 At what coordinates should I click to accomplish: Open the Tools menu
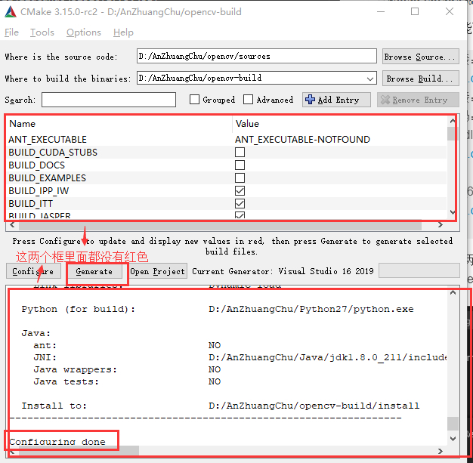tap(42, 32)
